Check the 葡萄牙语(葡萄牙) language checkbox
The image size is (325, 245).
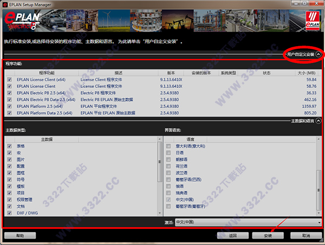[x=168, y=206]
